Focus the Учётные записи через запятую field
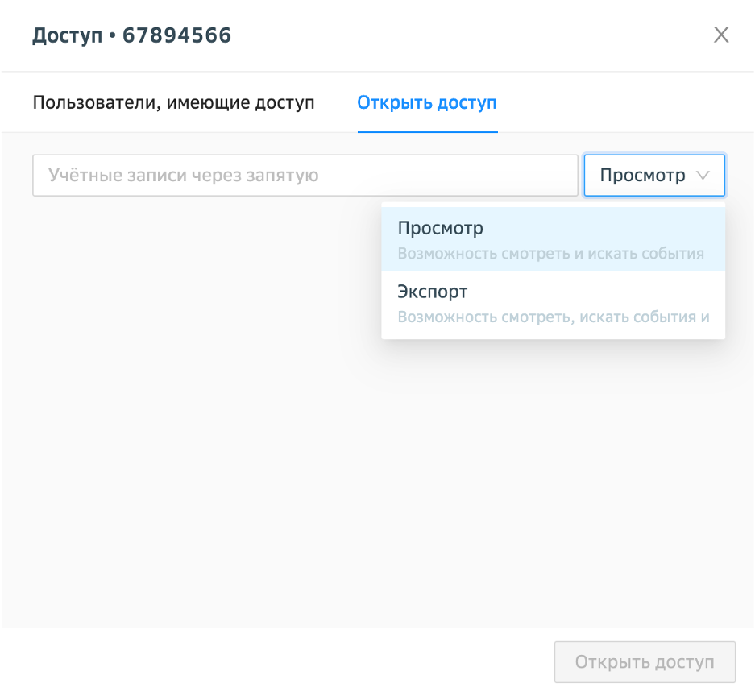Image resolution: width=755 pixels, height=696 pixels. (x=305, y=176)
